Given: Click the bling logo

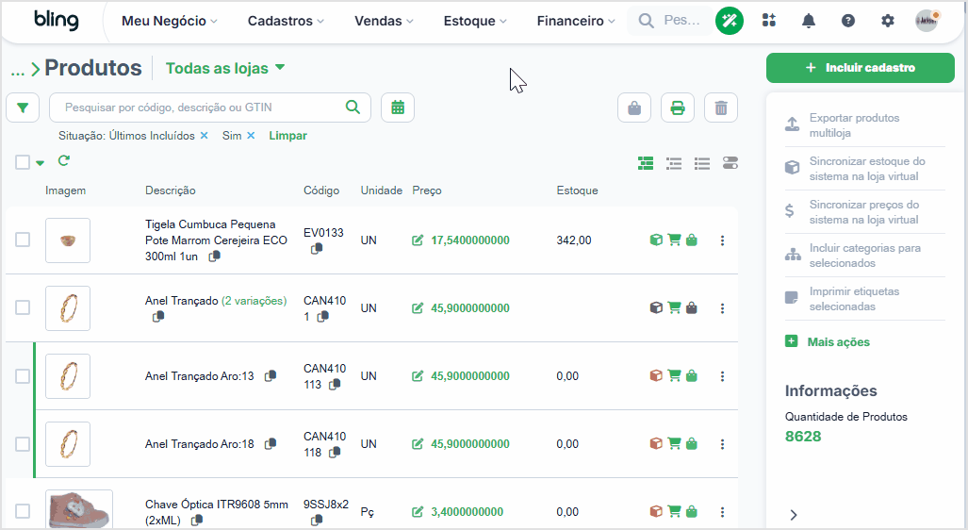Looking at the screenshot, I should 57,21.
